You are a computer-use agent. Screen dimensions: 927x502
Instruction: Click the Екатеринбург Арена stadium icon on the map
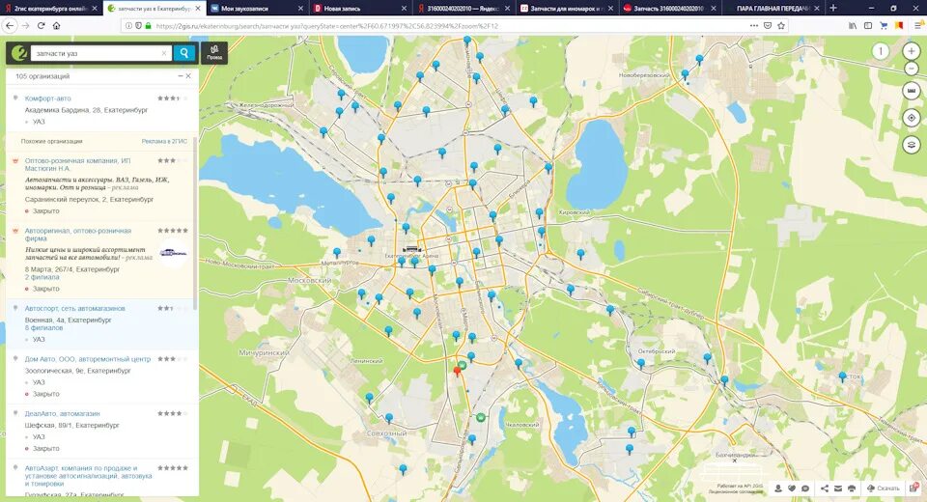[x=411, y=249]
